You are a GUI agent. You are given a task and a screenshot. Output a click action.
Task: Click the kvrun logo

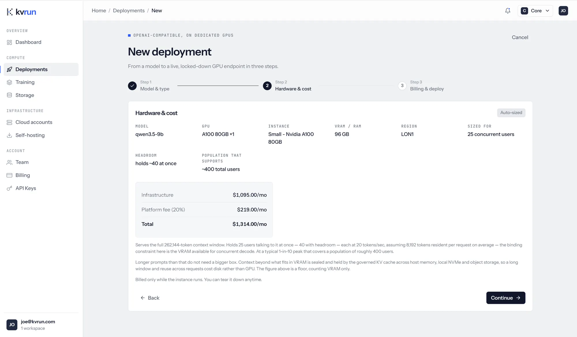(x=21, y=12)
